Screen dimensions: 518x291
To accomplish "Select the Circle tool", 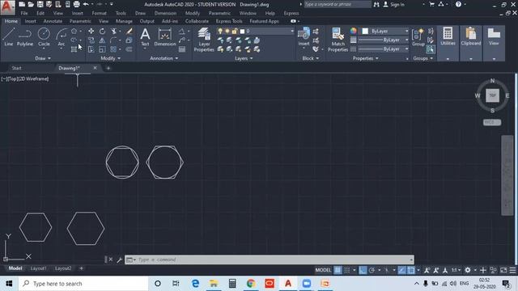I will point(44,36).
